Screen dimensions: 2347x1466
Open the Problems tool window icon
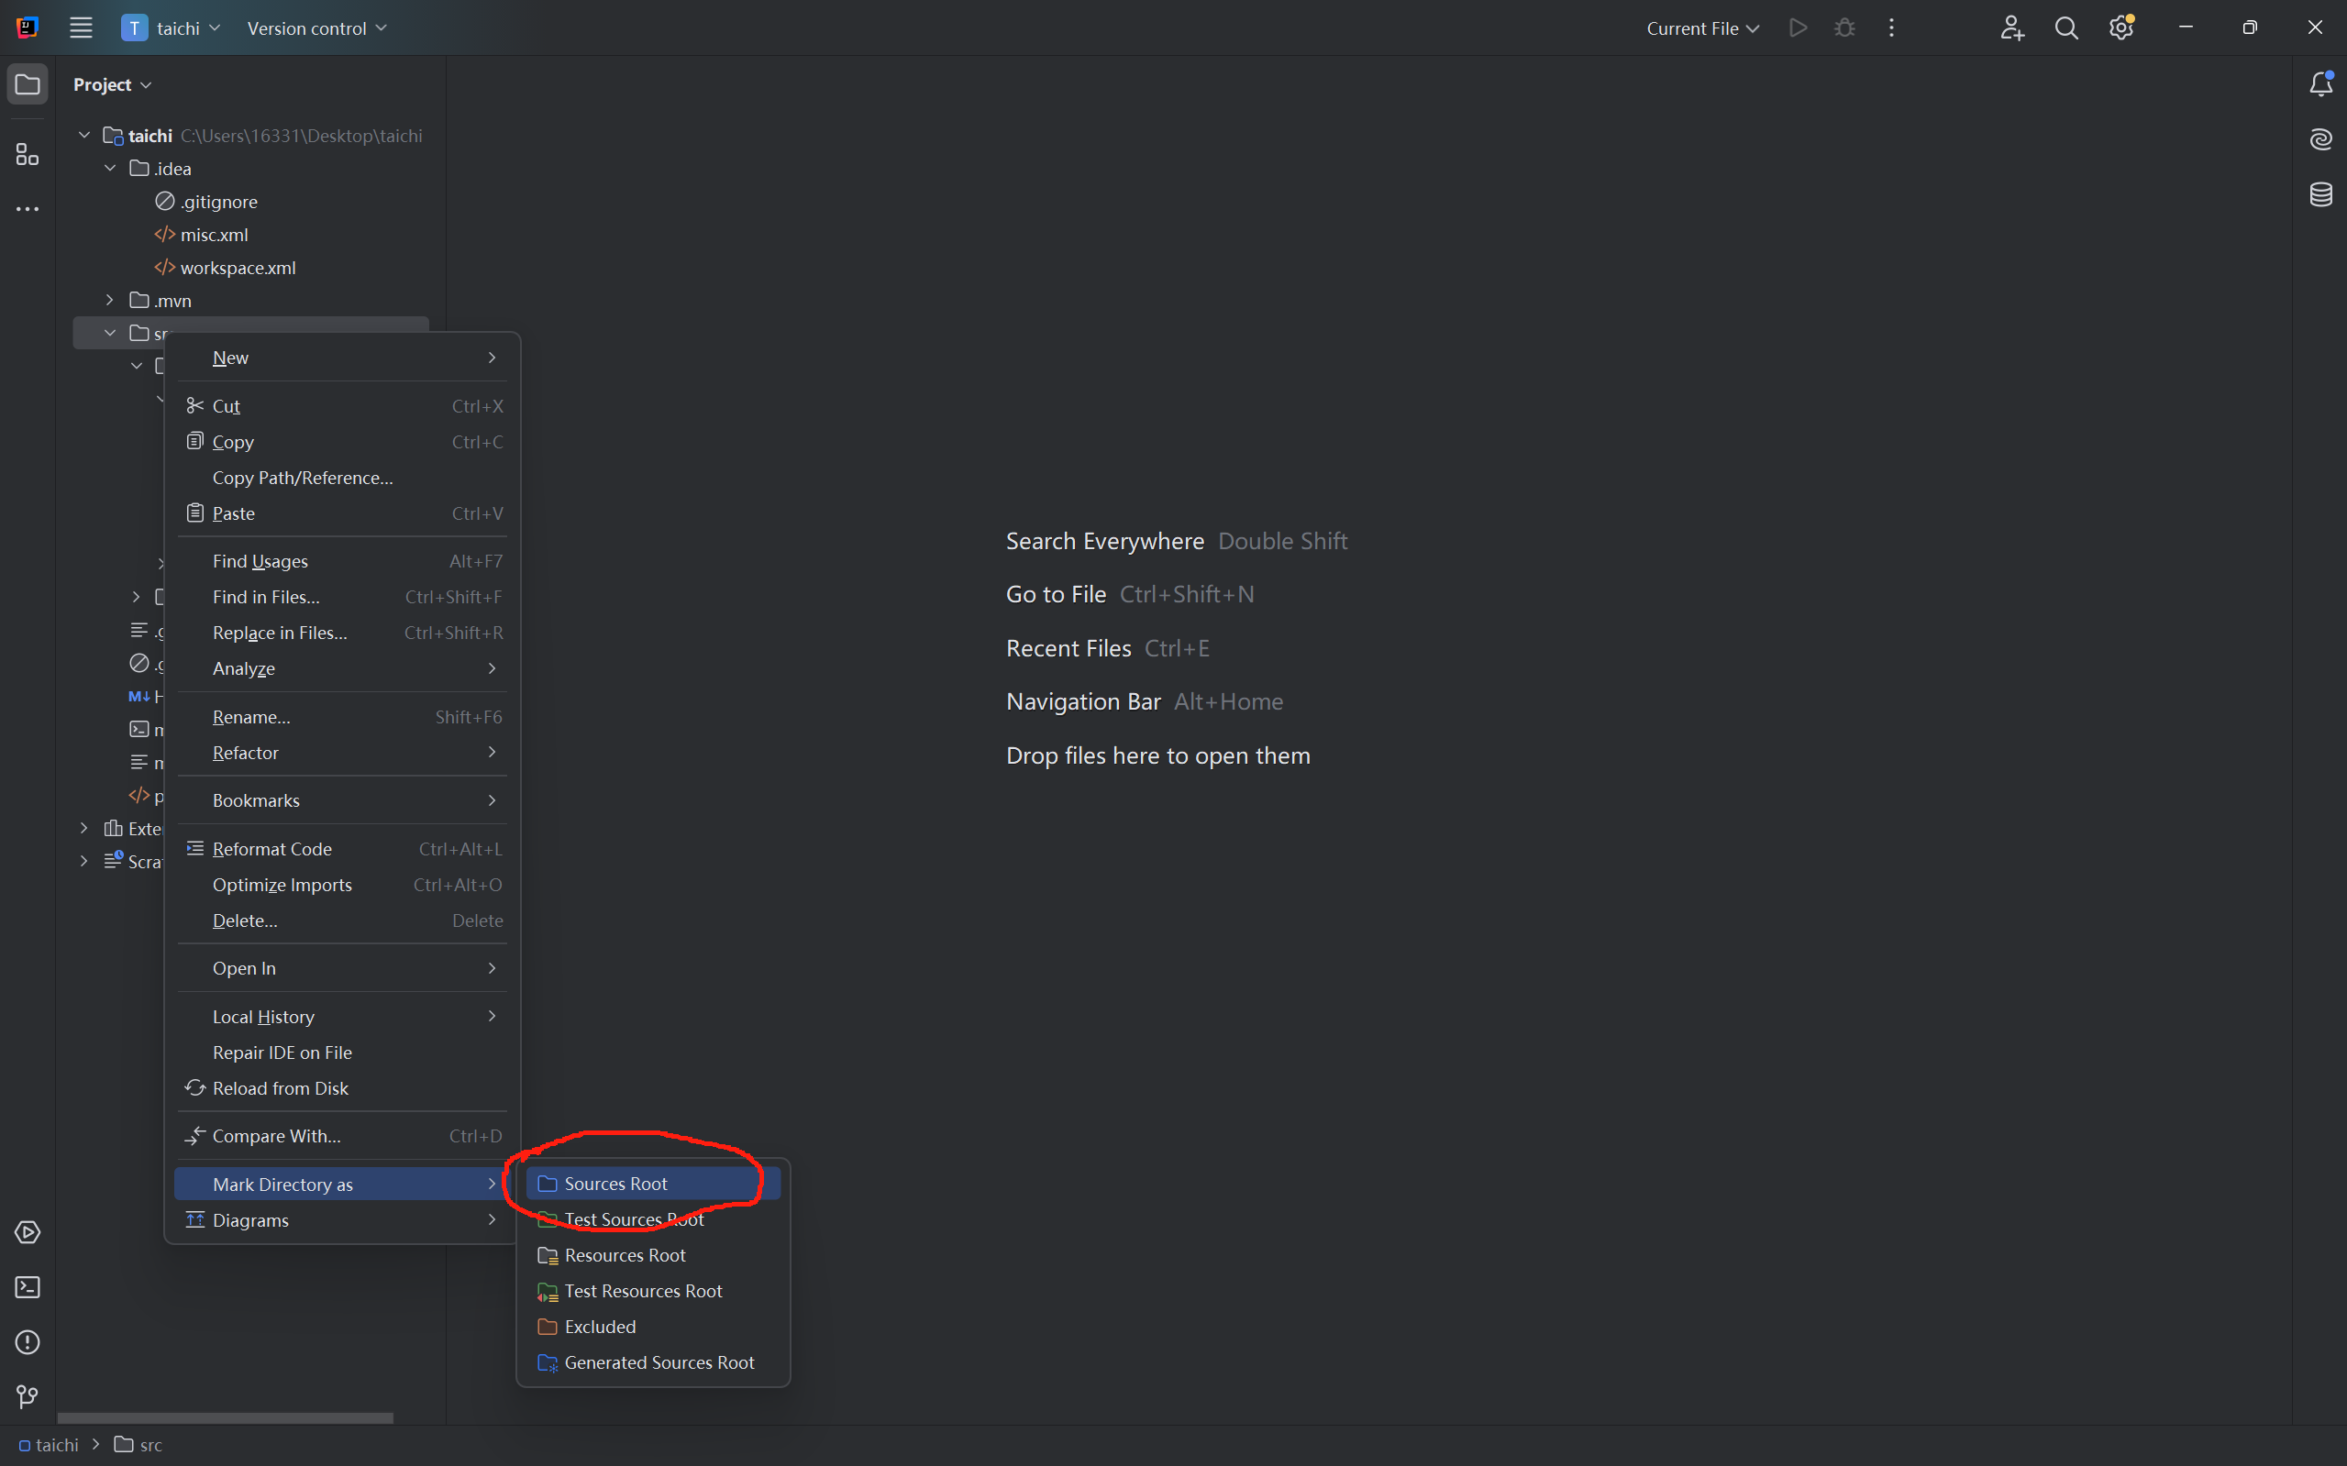click(x=28, y=1343)
